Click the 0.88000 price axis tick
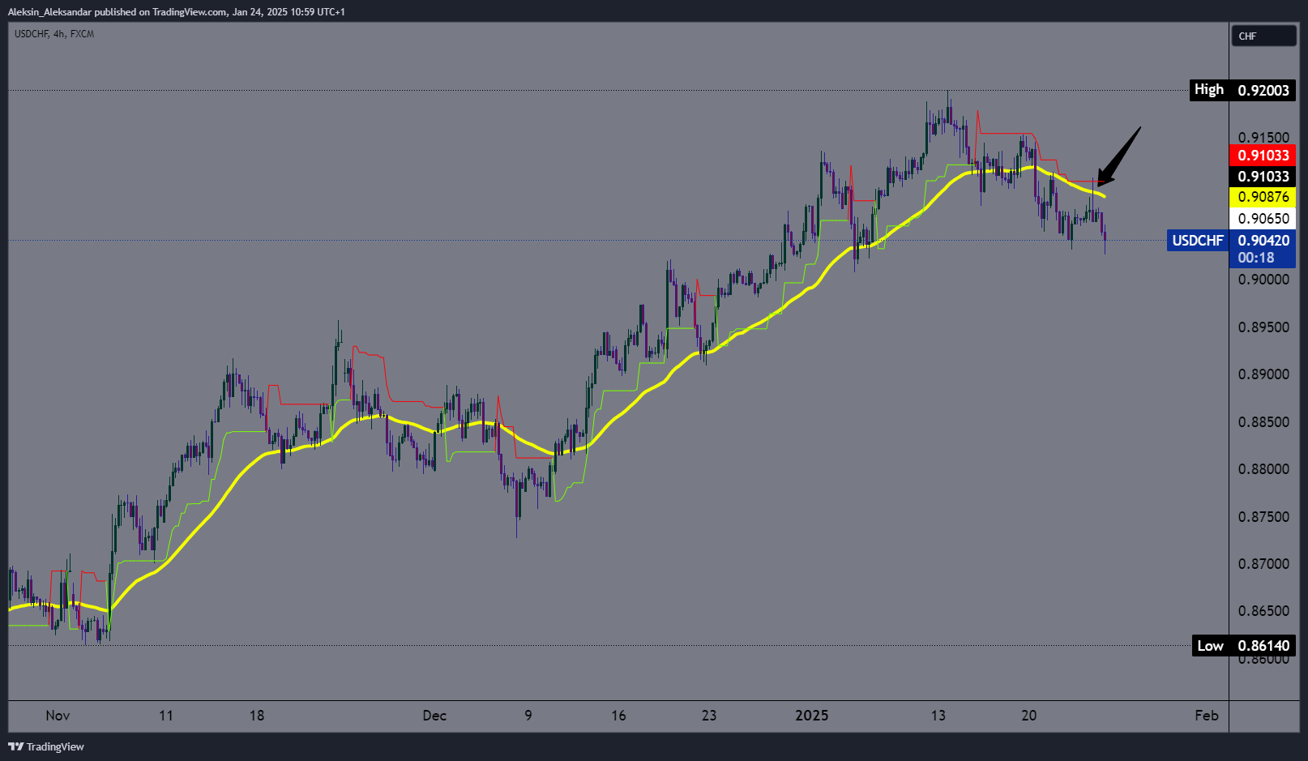The image size is (1308, 761). click(x=1263, y=469)
